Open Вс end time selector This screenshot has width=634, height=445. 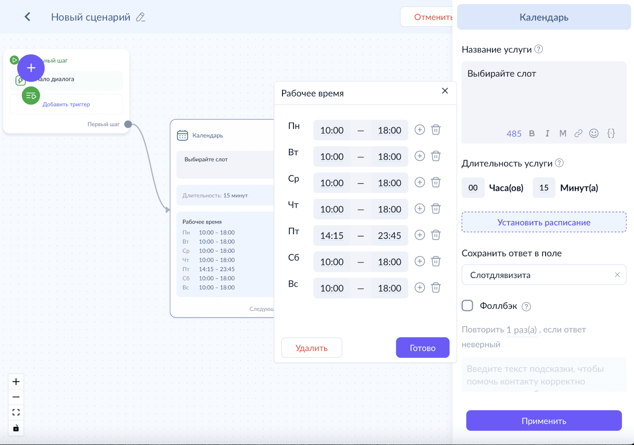[x=390, y=288]
